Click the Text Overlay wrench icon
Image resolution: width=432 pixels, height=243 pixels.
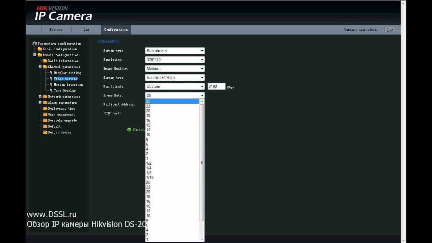51,91
